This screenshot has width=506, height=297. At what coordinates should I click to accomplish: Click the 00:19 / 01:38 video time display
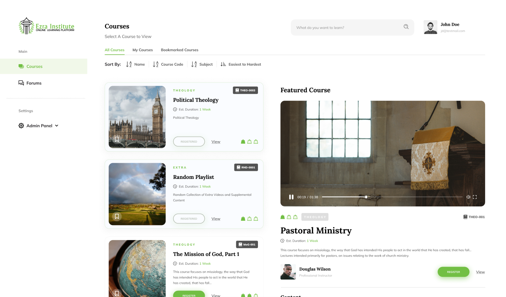[x=307, y=197]
